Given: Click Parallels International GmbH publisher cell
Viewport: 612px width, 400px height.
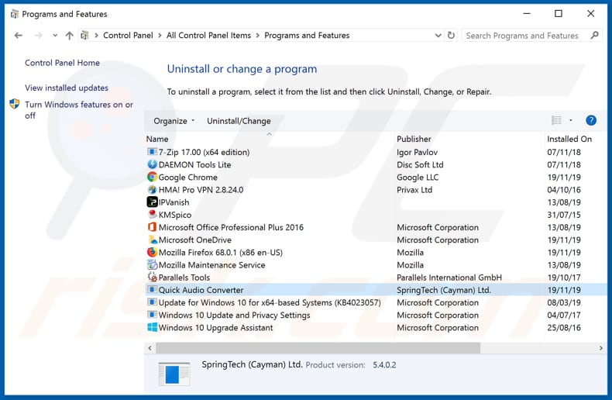Looking at the screenshot, I should 449,278.
